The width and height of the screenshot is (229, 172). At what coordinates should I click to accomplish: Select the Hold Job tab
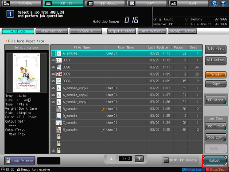point(18,31)
